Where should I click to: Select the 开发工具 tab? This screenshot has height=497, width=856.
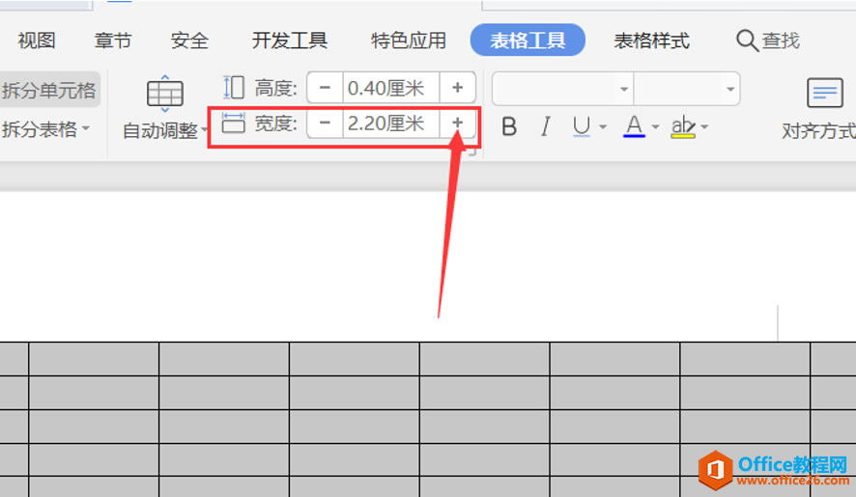pyautogui.click(x=289, y=41)
